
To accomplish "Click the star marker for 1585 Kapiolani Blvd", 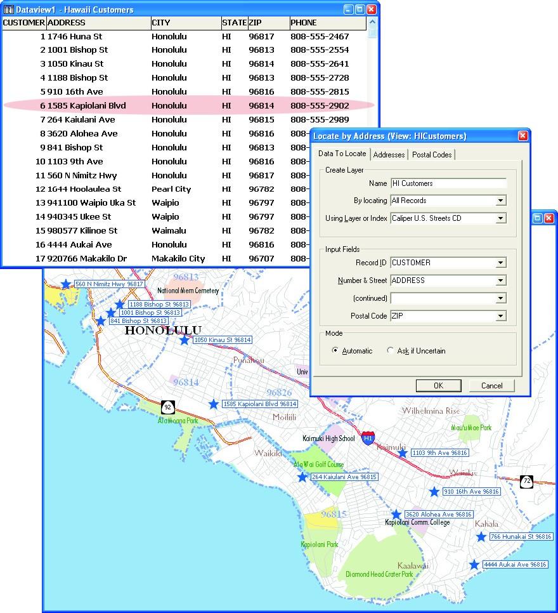I will tap(213, 404).
